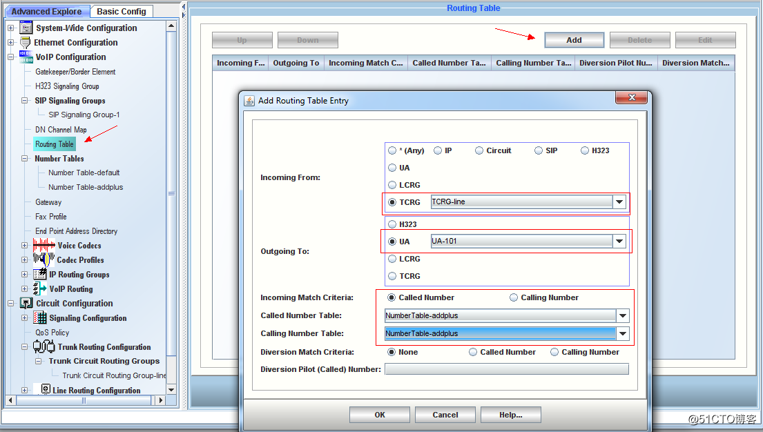The image size is (763, 432).
Task: Expand the Voice Codecs node
Action: [x=24, y=246]
